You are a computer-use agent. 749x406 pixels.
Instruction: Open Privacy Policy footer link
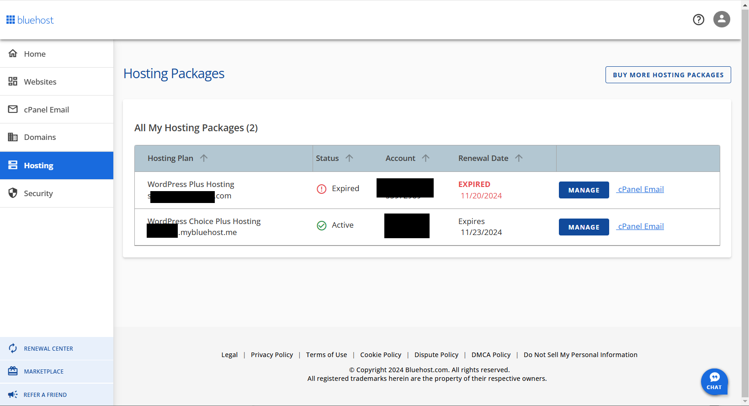coord(272,355)
